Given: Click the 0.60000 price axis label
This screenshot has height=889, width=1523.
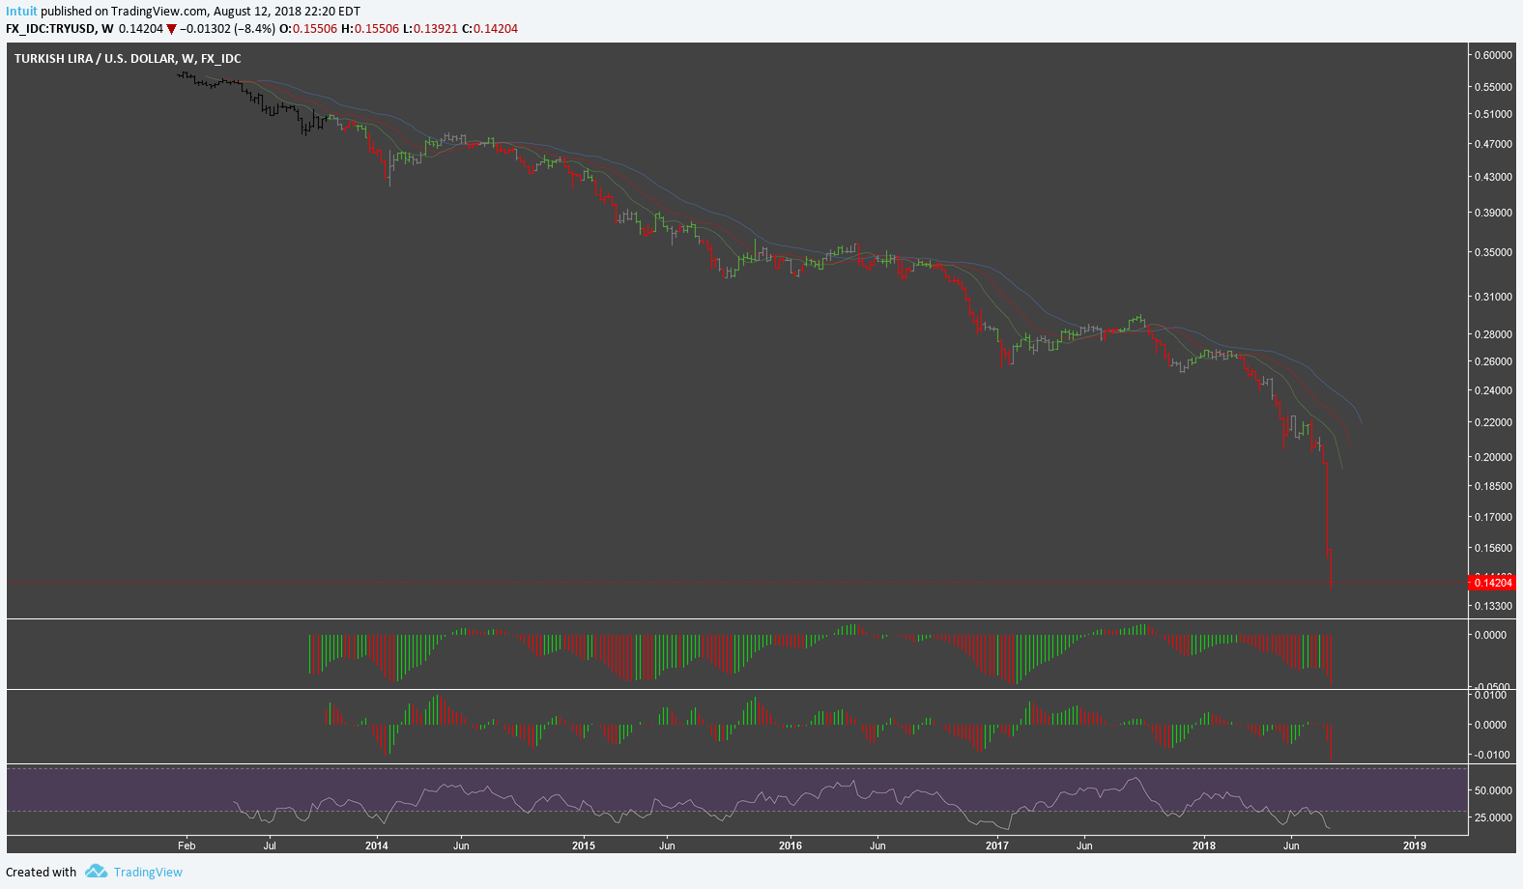Looking at the screenshot, I should 1493,55.
